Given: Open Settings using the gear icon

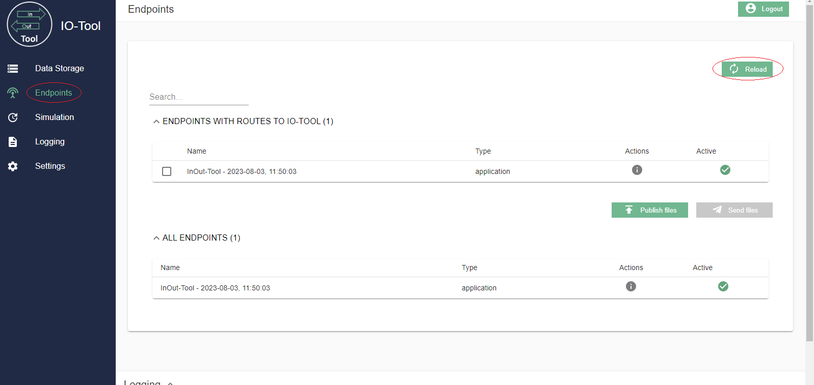Looking at the screenshot, I should [12, 166].
